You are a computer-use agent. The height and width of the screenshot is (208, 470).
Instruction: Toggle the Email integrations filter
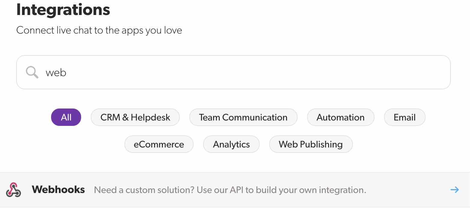[404, 117]
